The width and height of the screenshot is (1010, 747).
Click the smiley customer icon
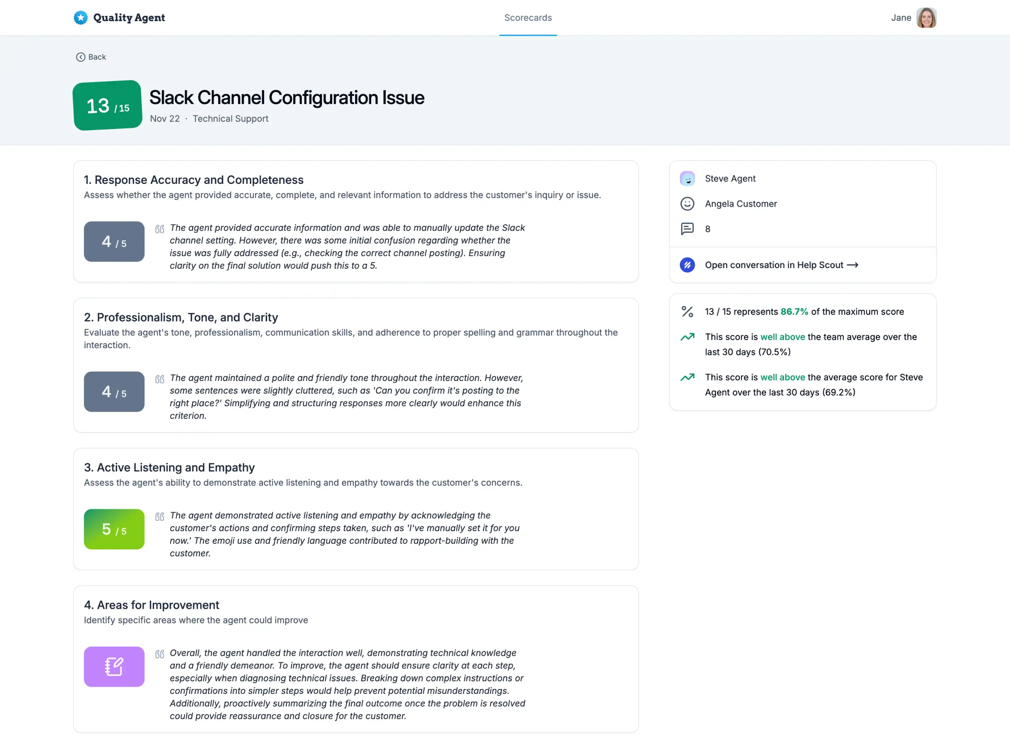click(687, 204)
